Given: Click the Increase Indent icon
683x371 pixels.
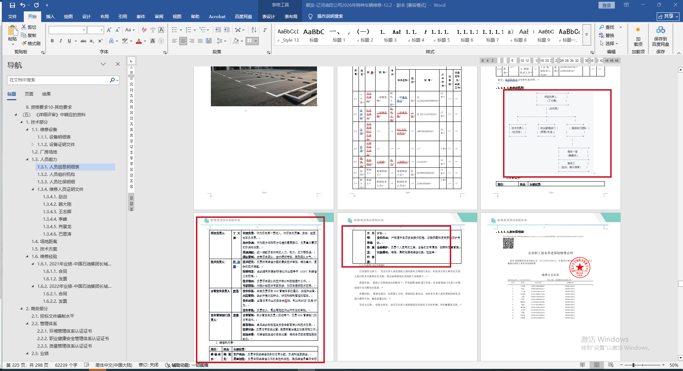Looking at the screenshot, I should click(x=227, y=30).
